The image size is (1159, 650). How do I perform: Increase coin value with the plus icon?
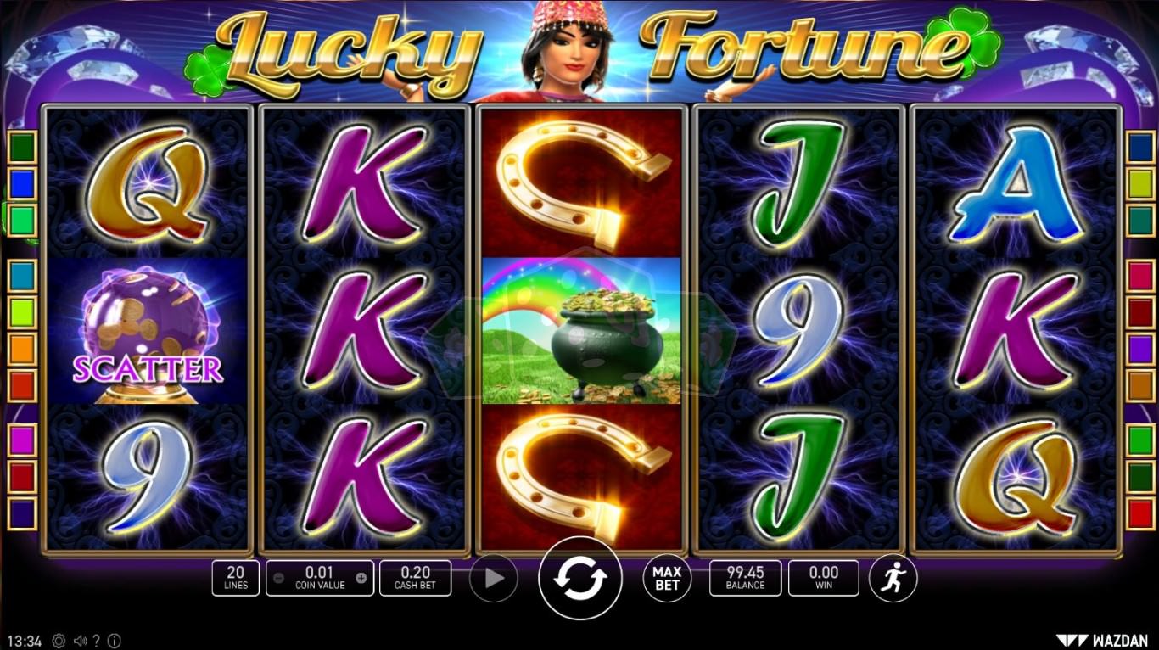click(361, 578)
